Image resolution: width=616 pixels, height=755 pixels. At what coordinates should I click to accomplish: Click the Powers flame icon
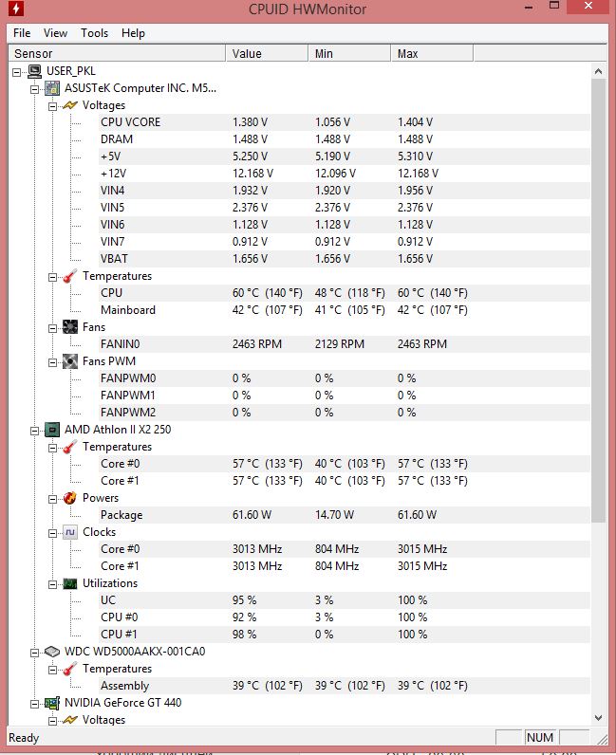click(70, 498)
